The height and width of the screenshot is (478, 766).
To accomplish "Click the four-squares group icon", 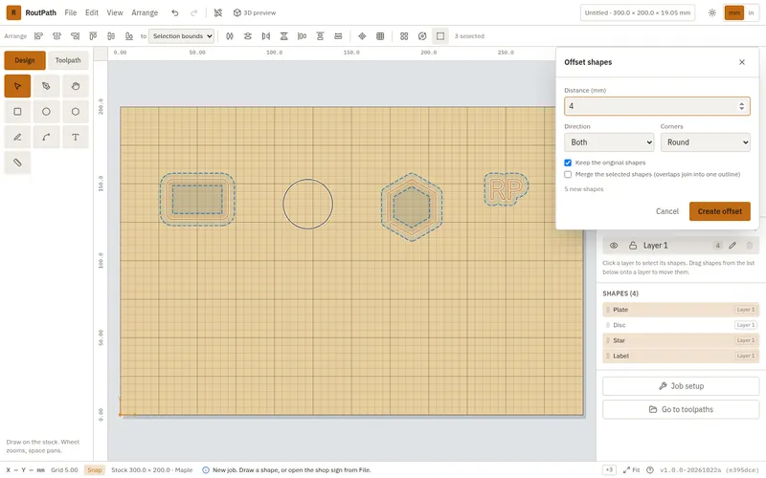I will [404, 36].
